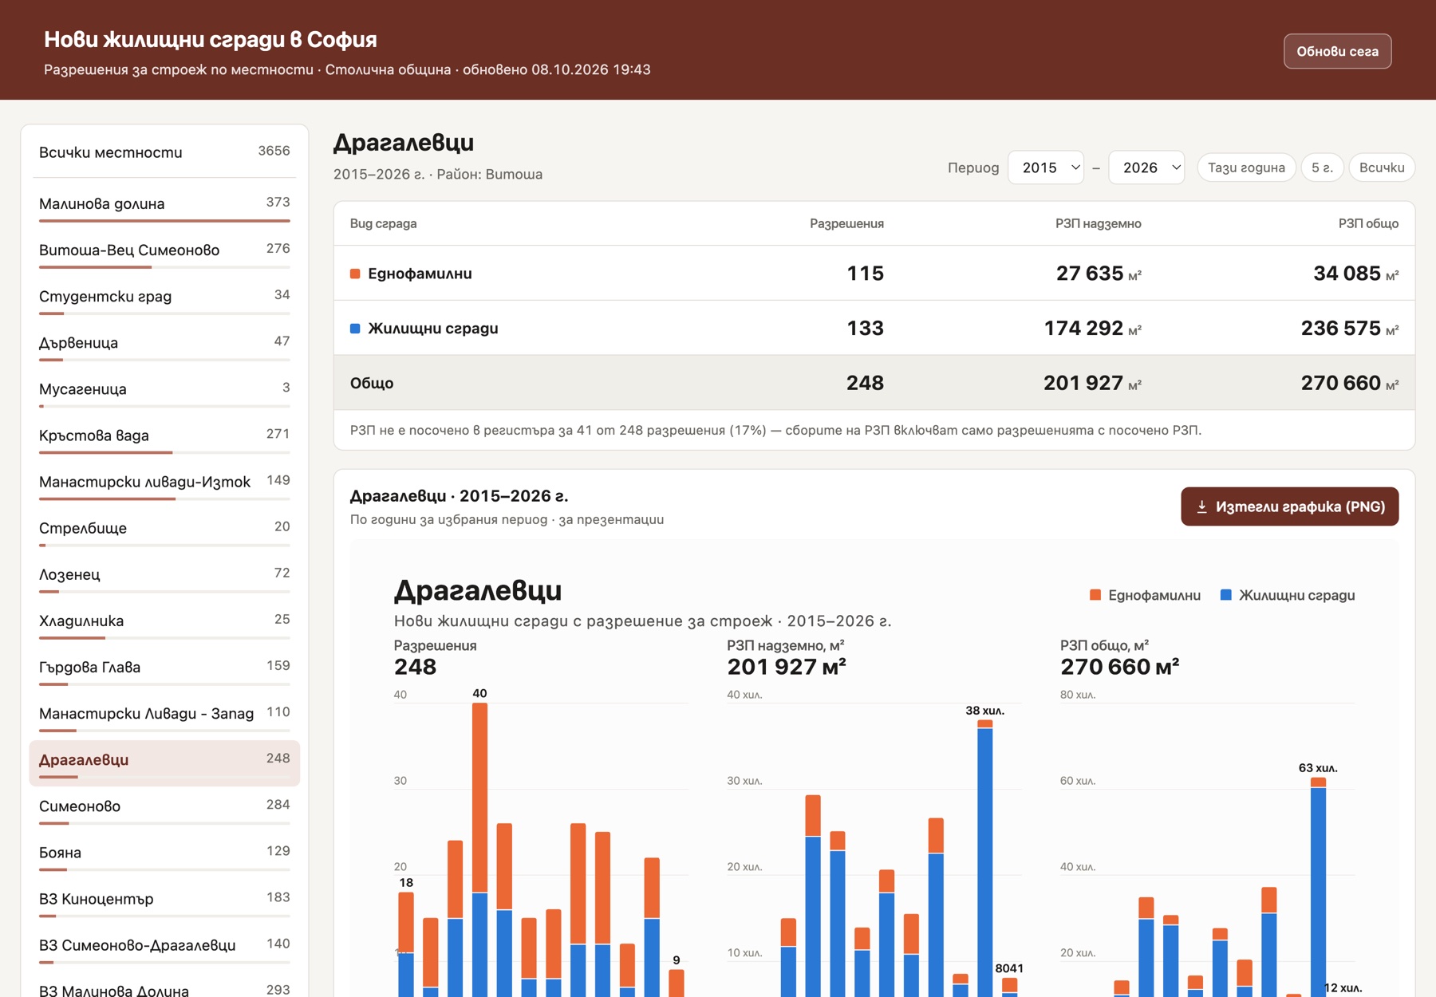Open ВЗ Киноцентър locality
1436x997 pixels.
coord(164,900)
